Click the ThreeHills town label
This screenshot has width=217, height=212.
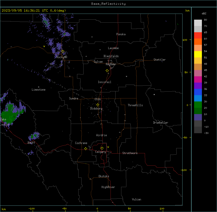[x=135, y=105]
